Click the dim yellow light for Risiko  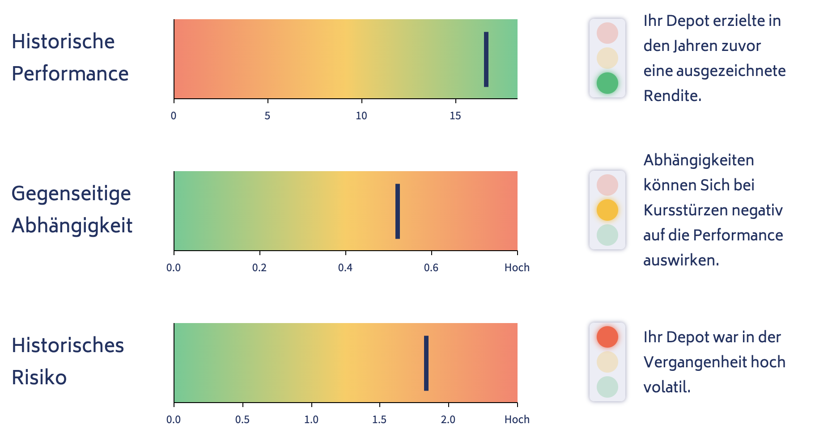click(607, 362)
